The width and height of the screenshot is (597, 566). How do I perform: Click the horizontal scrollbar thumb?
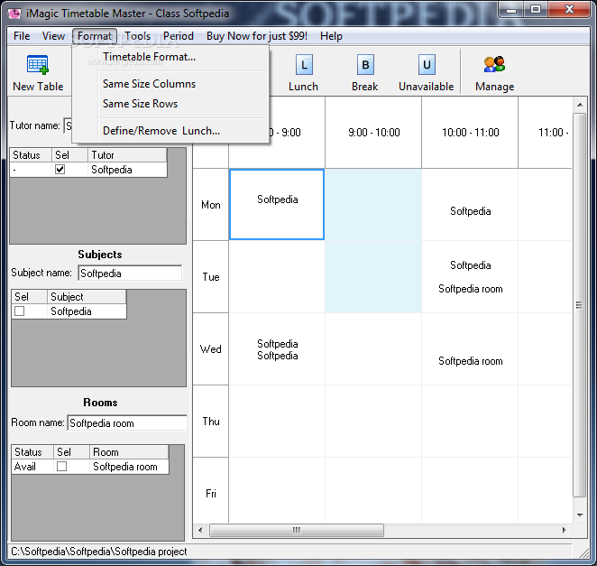297,530
